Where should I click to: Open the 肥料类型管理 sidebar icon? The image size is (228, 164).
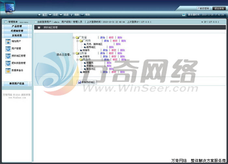pyautogui.click(x=8, y=63)
